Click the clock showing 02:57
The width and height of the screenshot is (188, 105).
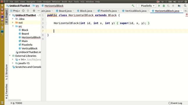pos(180,1)
